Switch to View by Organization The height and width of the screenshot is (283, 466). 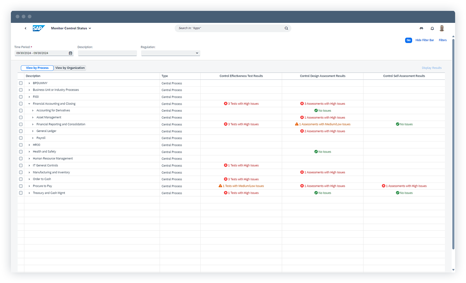[x=70, y=68]
